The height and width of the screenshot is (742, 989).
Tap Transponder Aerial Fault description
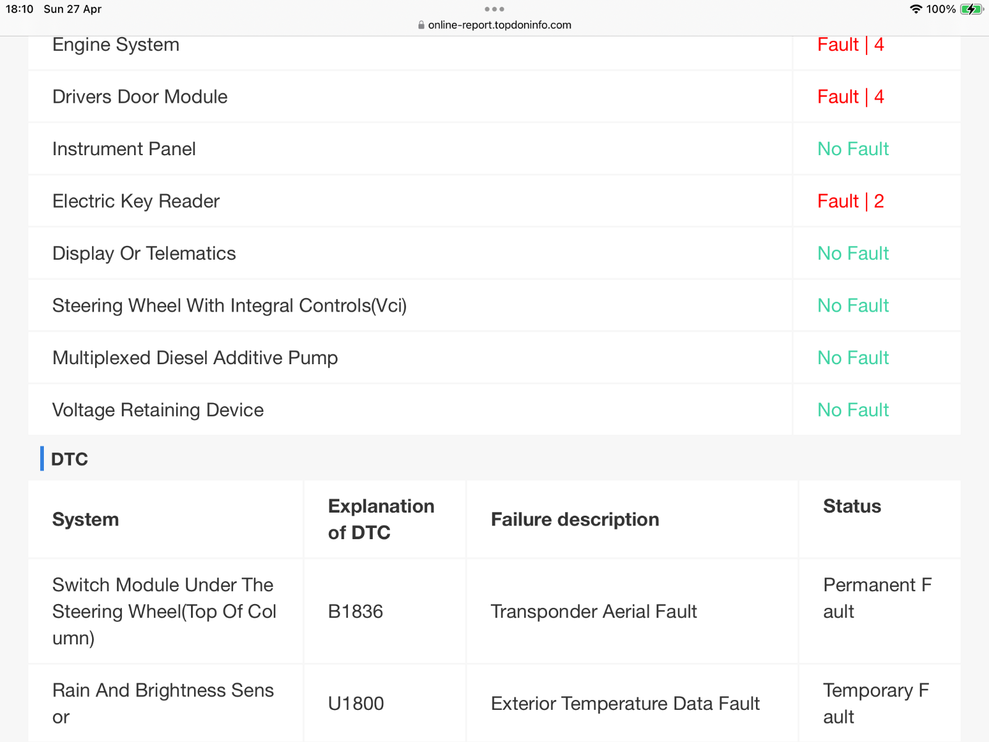click(x=593, y=612)
